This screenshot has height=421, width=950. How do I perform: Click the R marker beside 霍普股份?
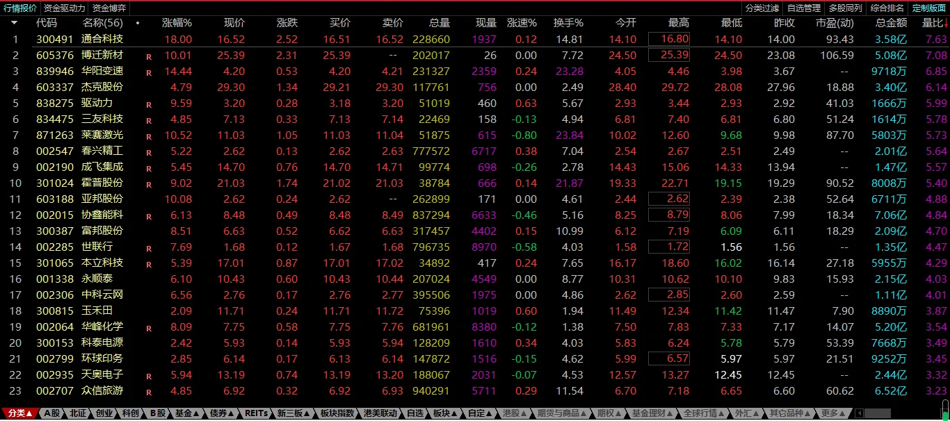pos(149,184)
